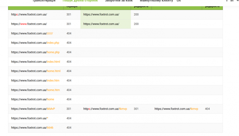Click the source URL ending in tkMvP
The width and height of the screenshot is (239, 136).
coord(33,109)
